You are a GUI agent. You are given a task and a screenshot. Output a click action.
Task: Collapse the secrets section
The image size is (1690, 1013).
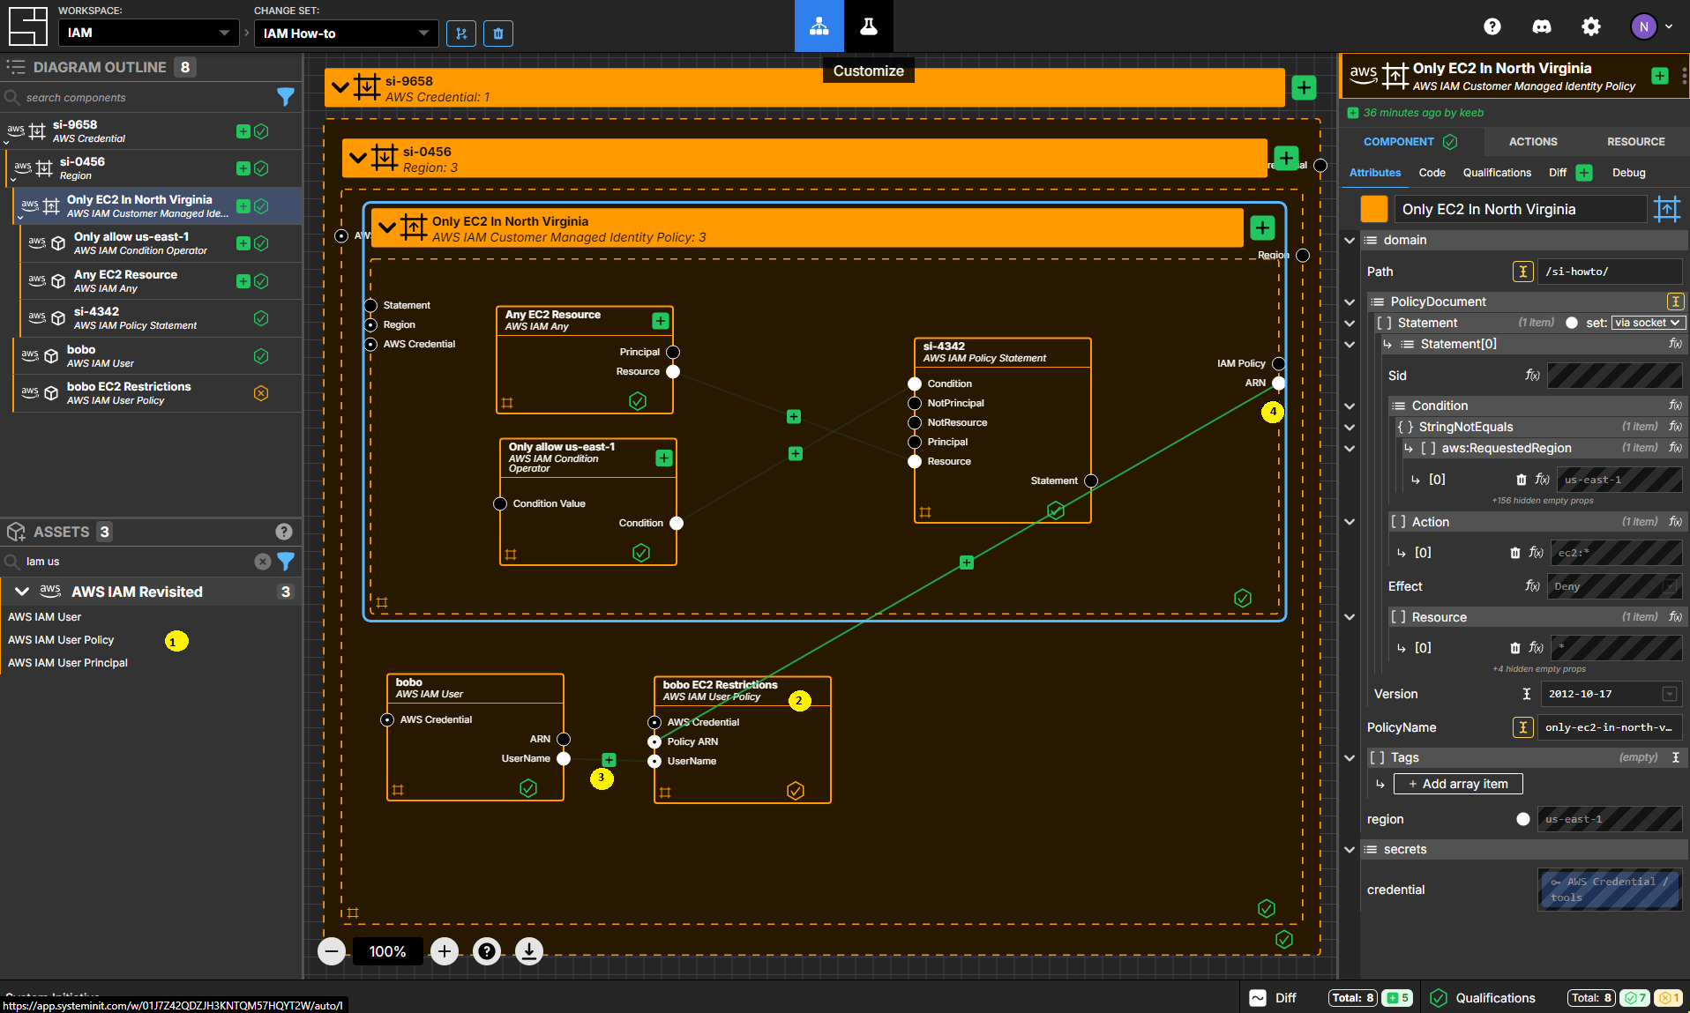click(1349, 849)
